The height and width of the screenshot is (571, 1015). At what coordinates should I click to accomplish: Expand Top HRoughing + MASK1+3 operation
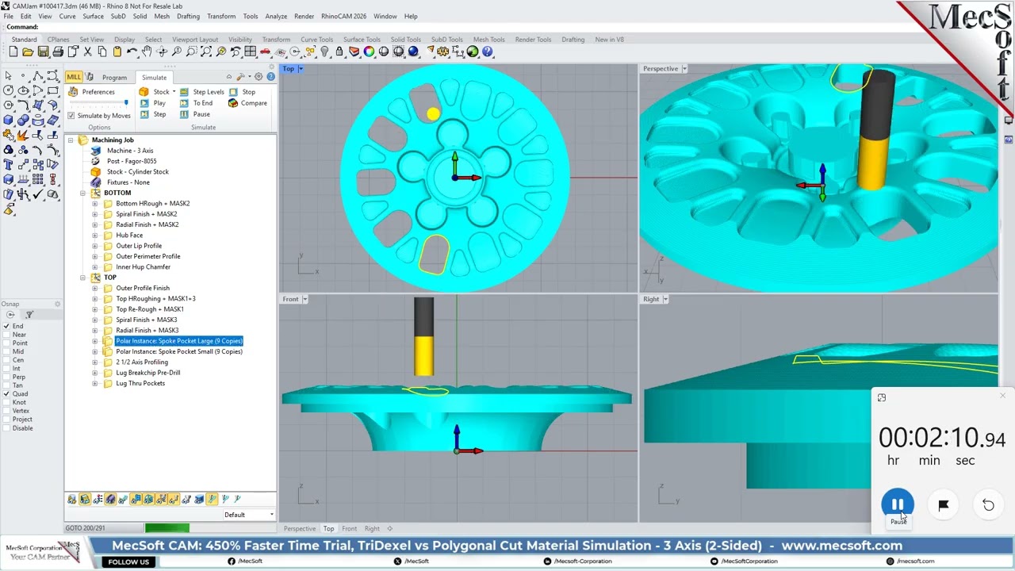[x=95, y=299]
